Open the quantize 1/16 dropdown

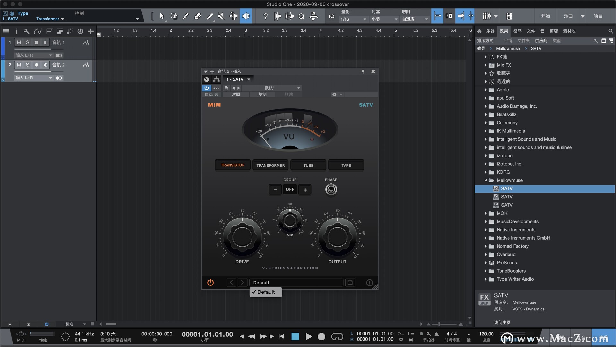(353, 19)
